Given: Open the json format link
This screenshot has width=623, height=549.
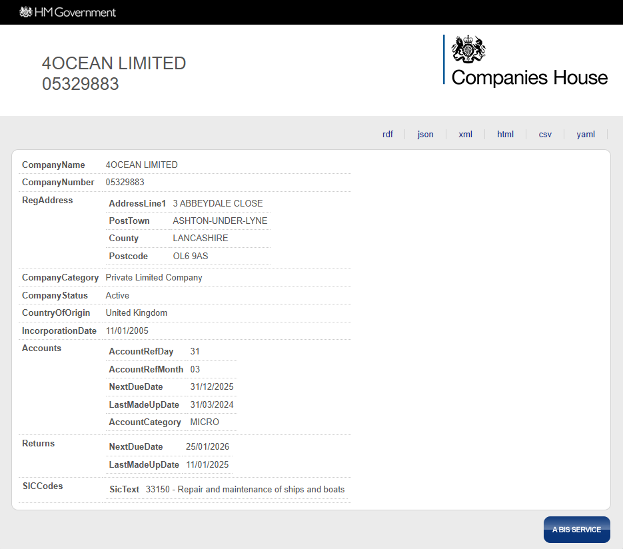Looking at the screenshot, I should pyautogui.click(x=425, y=135).
